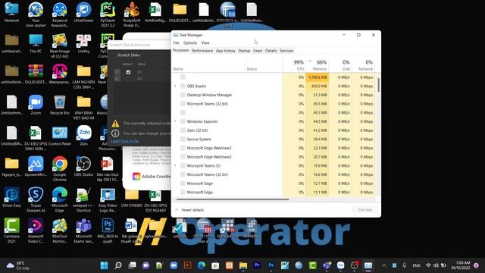The height and width of the screenshot is (273, 485).
Task: Switch to the App history tab
Action: (226, 51)
